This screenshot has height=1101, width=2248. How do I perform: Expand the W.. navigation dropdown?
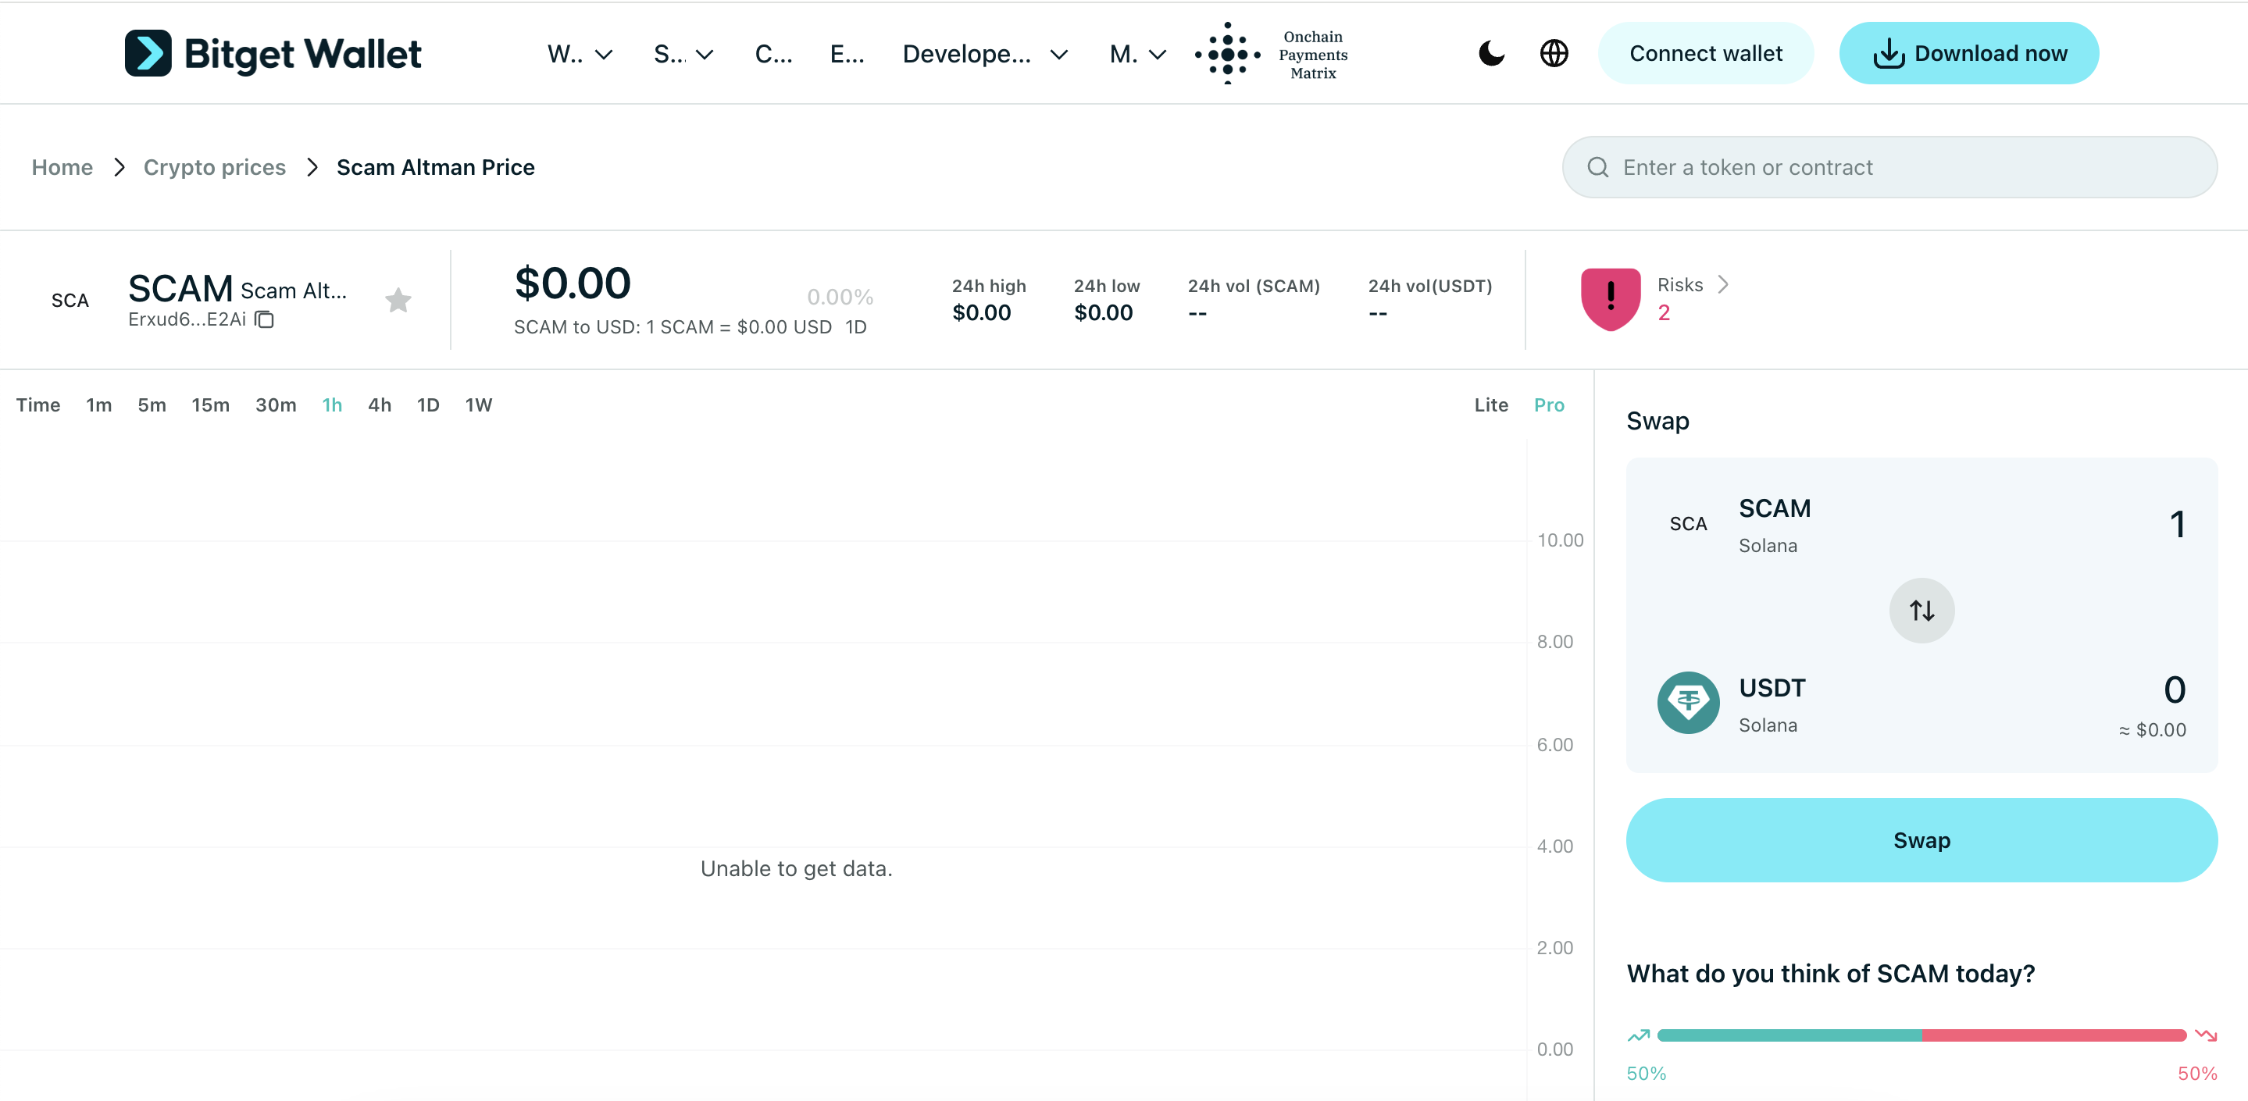click(x=580, y=54)
